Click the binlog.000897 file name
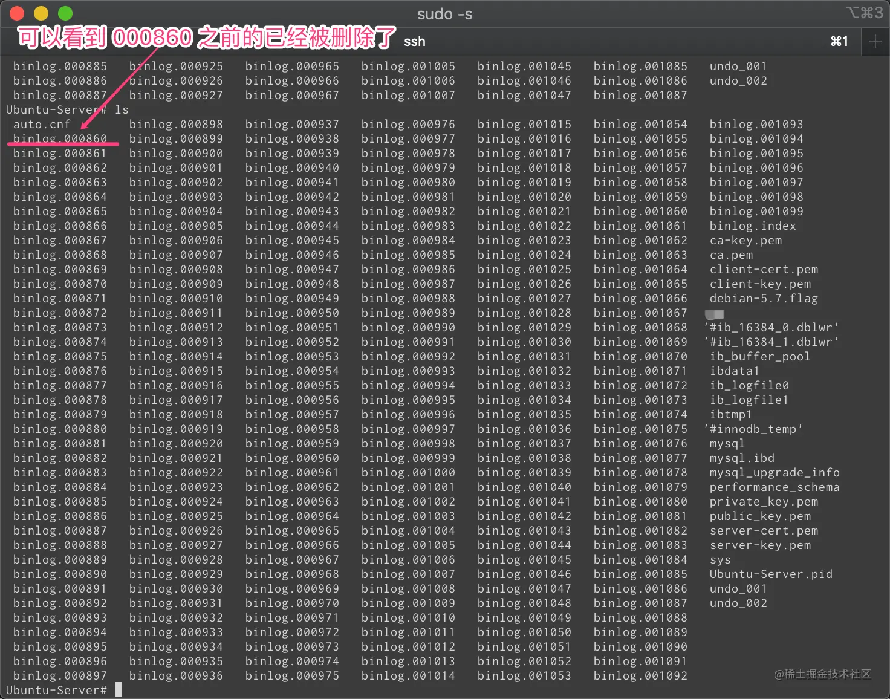Image resolution: width=890 pixels, height=699 pixels. point(60,675)
